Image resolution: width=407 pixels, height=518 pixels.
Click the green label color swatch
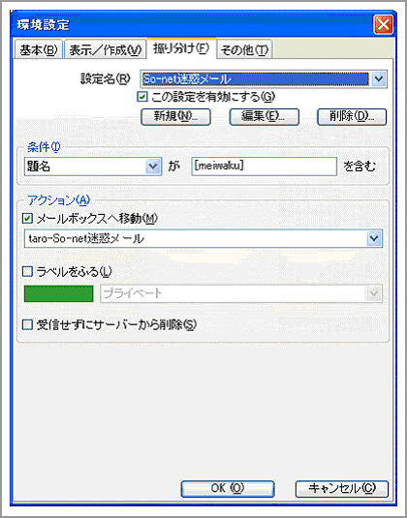(58, 293)
